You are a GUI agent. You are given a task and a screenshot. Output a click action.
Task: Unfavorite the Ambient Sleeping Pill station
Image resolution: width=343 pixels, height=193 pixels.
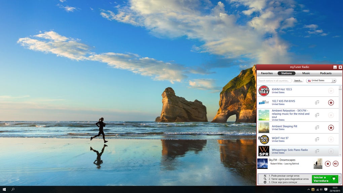point(331,127)
